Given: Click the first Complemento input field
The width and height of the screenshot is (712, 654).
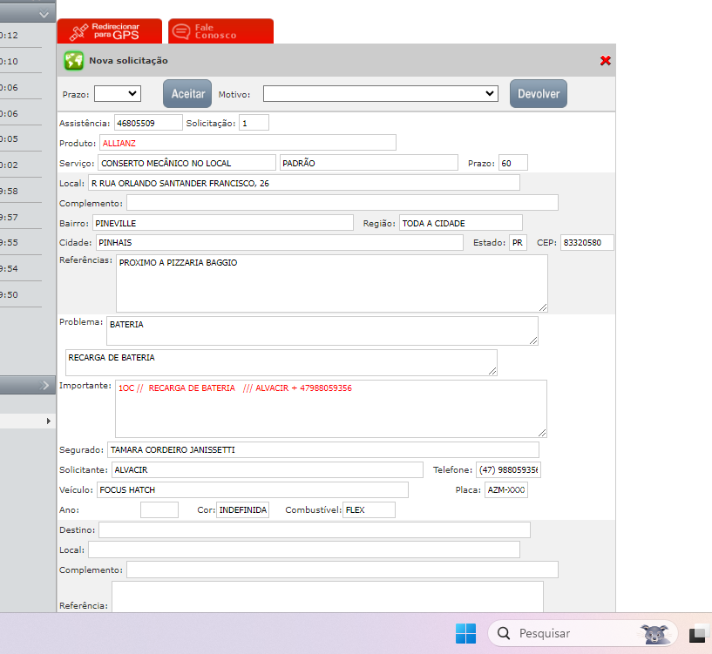Looking at the screenshot, I should click(x=342, y=203).
